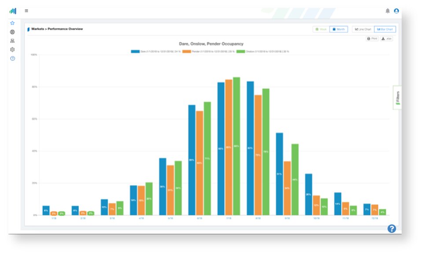Select the Bar Chart view
Screen dimensions: 422x255
click(x=385, y=29)
